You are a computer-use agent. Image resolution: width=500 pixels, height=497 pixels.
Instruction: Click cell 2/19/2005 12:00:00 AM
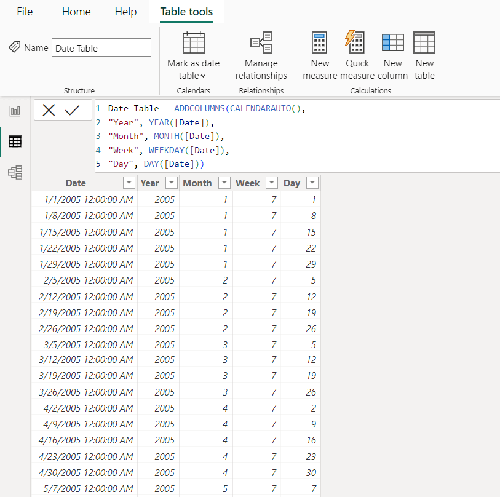point(84,312)
